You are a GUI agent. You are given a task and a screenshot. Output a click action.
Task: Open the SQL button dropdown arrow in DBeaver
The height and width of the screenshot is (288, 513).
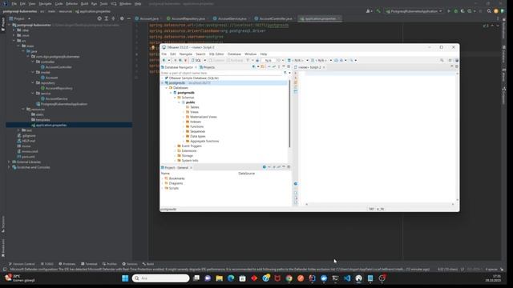pyautogui.click(x=205, y=61)
